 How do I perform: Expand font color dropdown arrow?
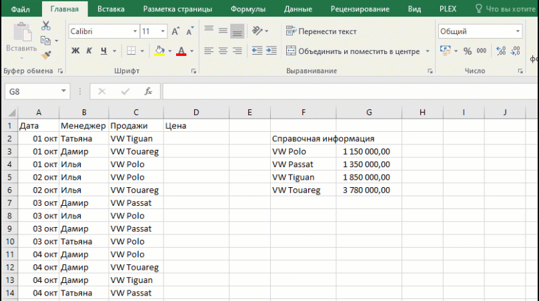(192, 51)
